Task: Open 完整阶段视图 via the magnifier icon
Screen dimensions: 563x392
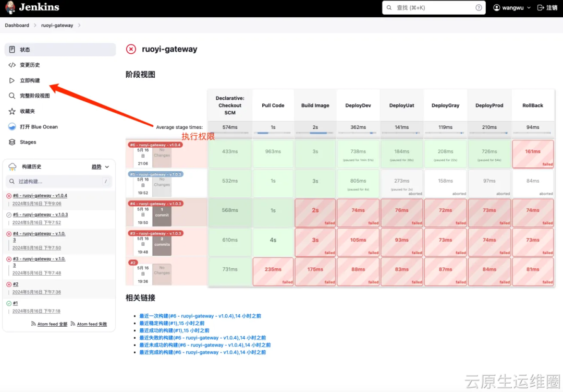Action: tap(11, 96)
